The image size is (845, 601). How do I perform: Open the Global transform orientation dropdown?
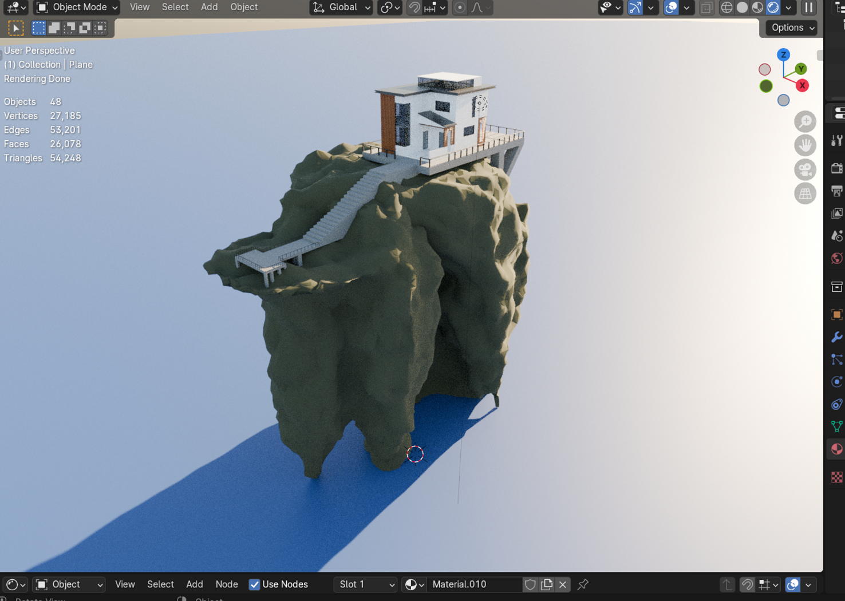[342, 7]
